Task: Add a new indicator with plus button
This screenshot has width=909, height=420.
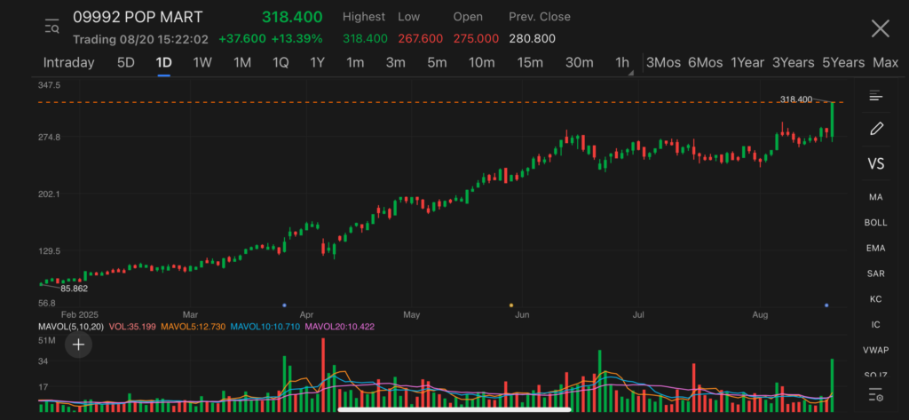Action: tap(78, 345)
